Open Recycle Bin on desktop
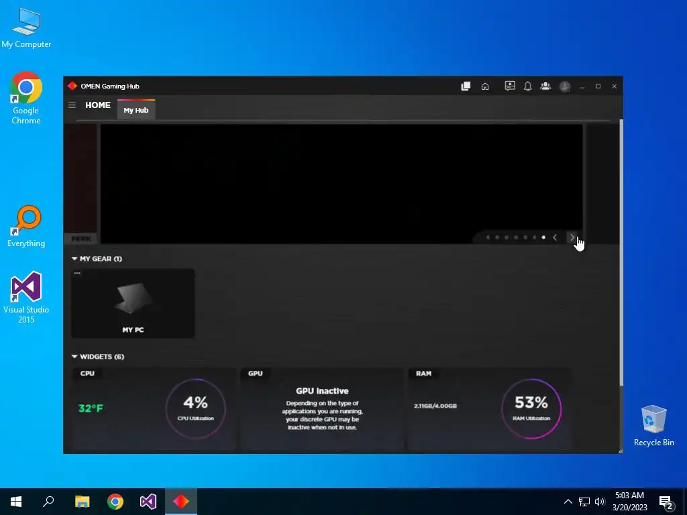687x515 pixels. click(x=653, y=426)
